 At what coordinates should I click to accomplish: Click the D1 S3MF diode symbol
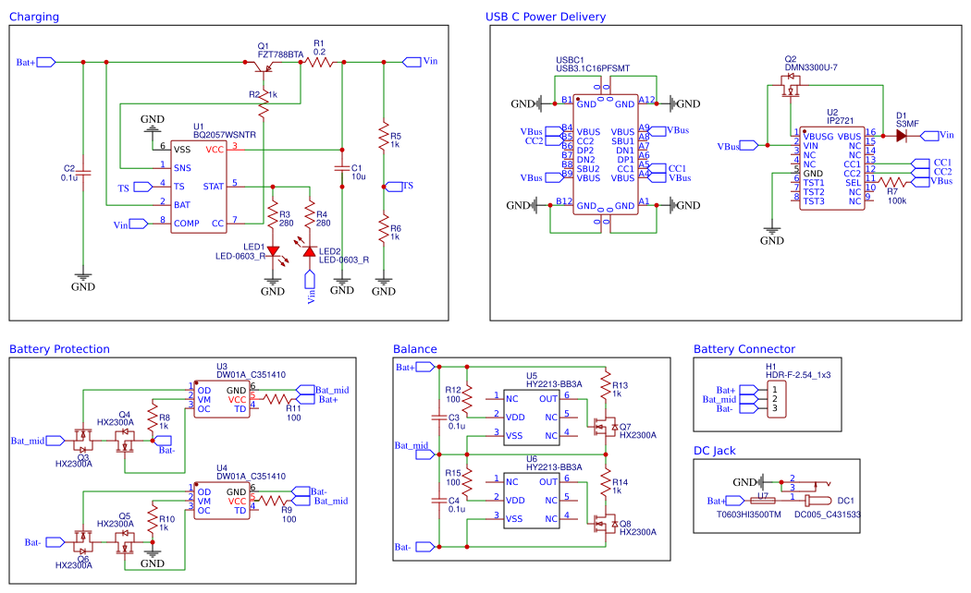point(902,135)
